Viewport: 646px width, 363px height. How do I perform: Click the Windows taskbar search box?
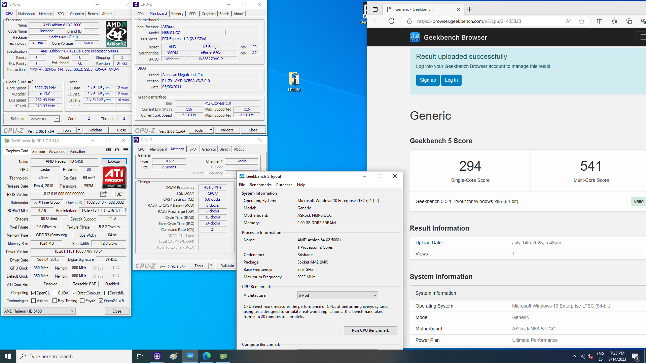click(x=74, y=356)
